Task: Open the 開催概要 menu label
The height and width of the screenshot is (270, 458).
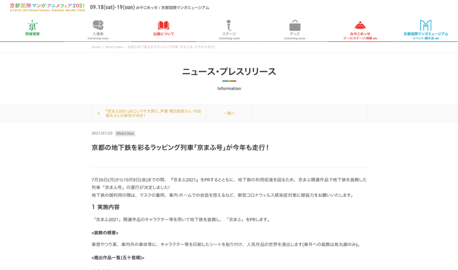Action: point(32,34)
